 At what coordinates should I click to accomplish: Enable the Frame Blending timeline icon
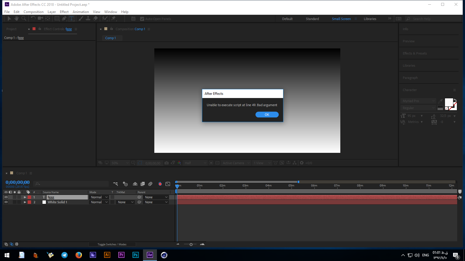pos(143,184)
